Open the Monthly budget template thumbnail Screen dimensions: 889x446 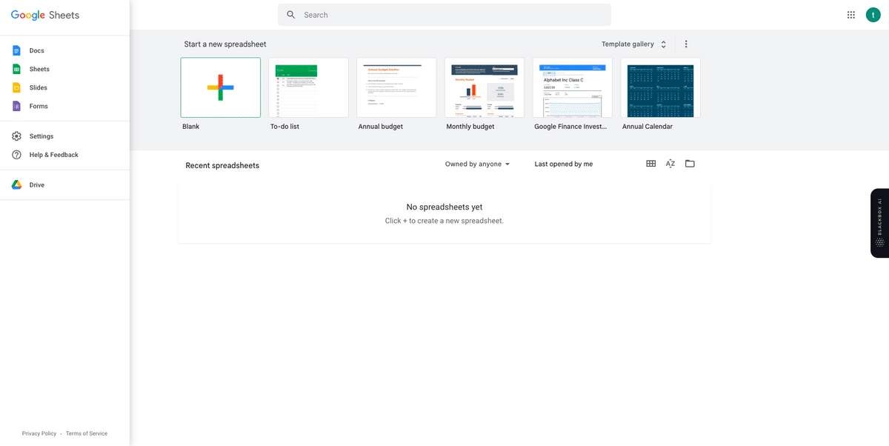coord(485,87)
